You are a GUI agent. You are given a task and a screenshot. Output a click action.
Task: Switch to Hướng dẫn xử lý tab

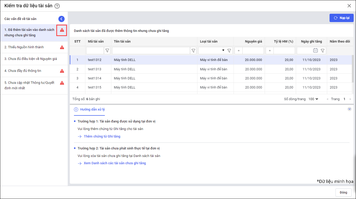92,109
